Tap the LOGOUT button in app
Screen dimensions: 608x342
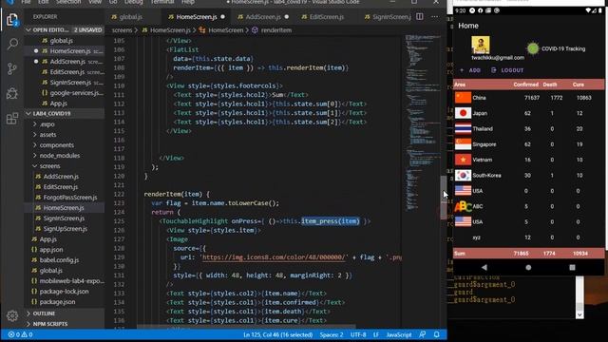(507, 70)
